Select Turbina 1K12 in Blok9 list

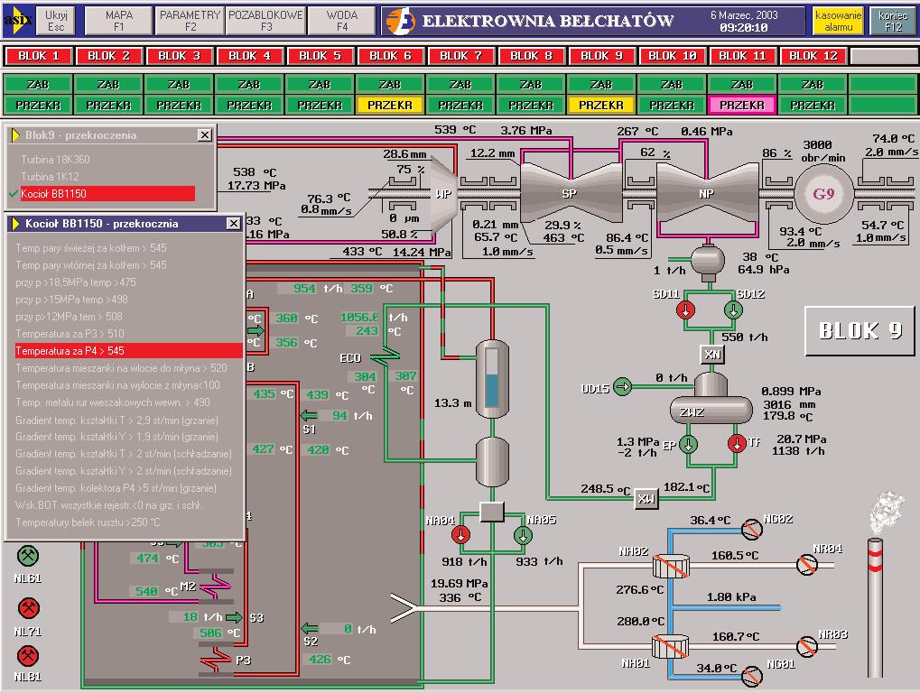[50, 177]
